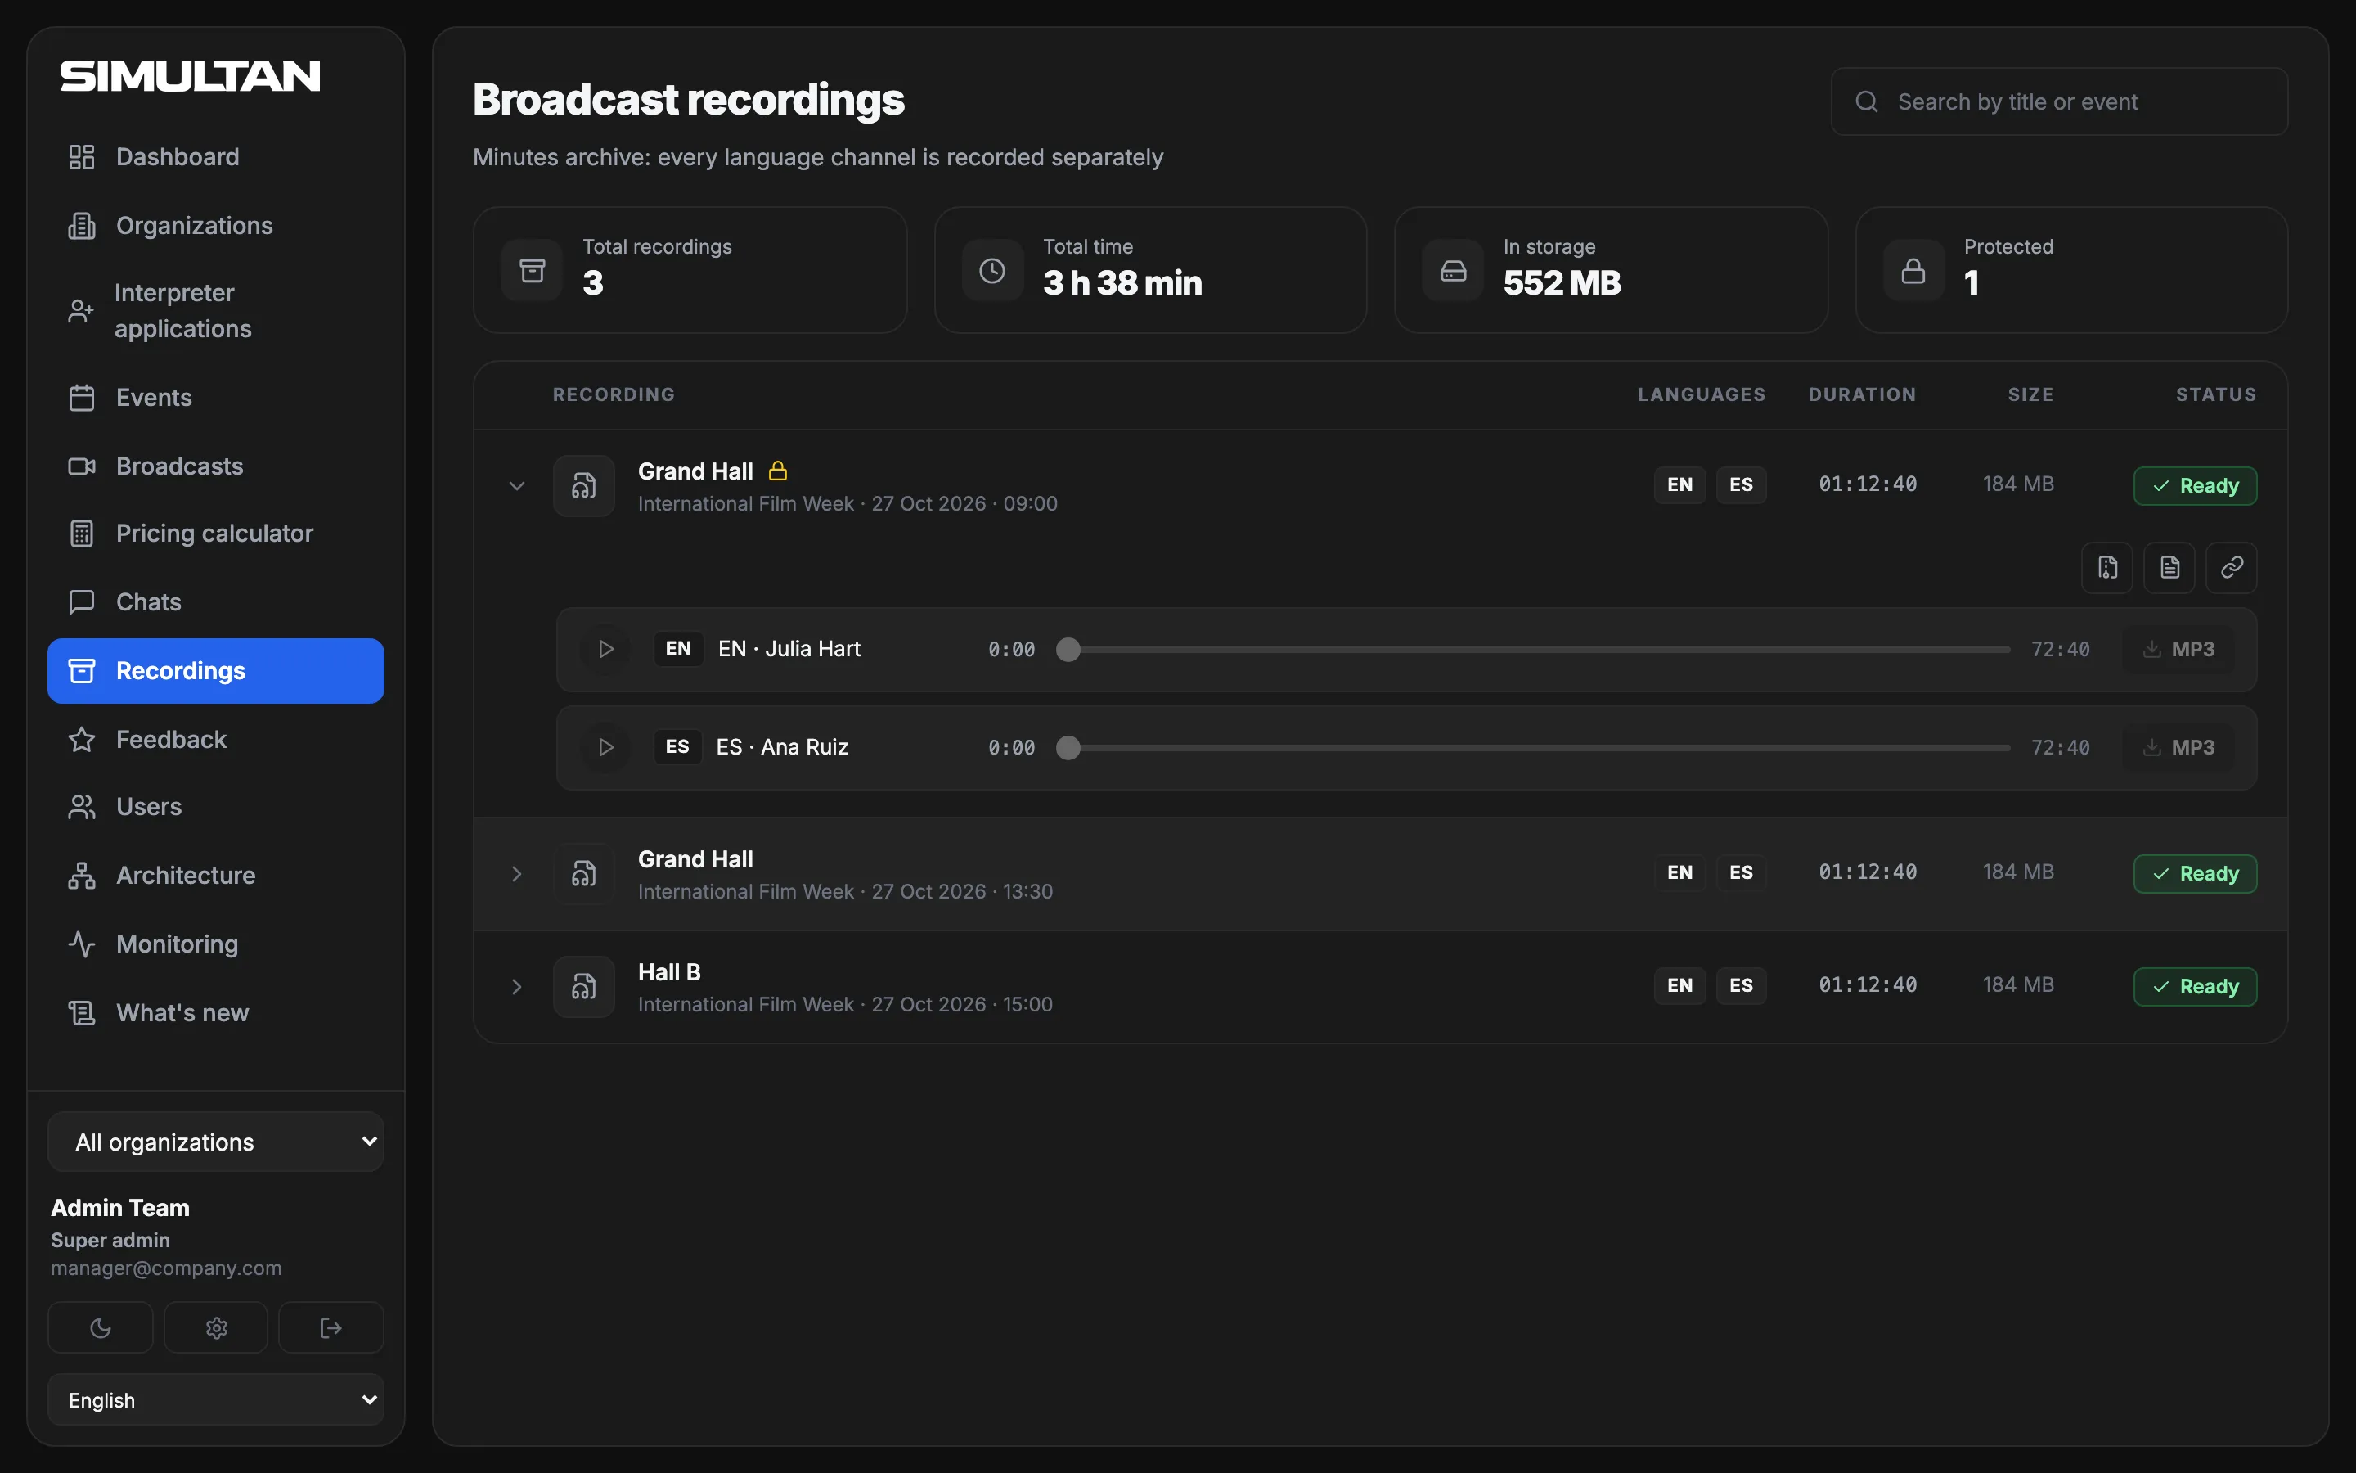Screen dimensions: 2356x1473
Task: Click the Ana Ruiz track seek slider
Action: [1533, 747]
